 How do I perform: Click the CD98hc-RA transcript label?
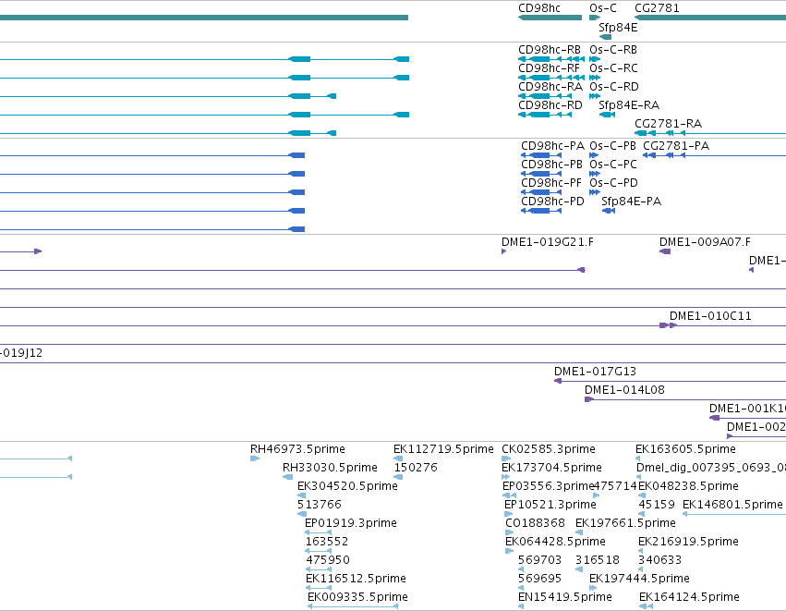pos(550,87)
